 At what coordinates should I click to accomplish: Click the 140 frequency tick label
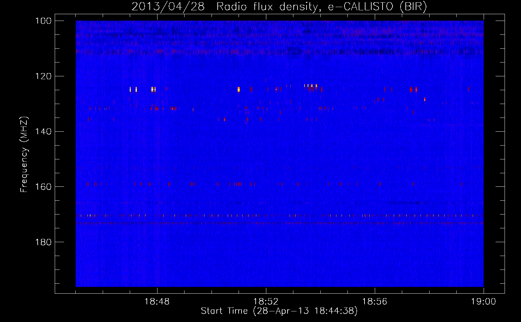click(43, 132)
